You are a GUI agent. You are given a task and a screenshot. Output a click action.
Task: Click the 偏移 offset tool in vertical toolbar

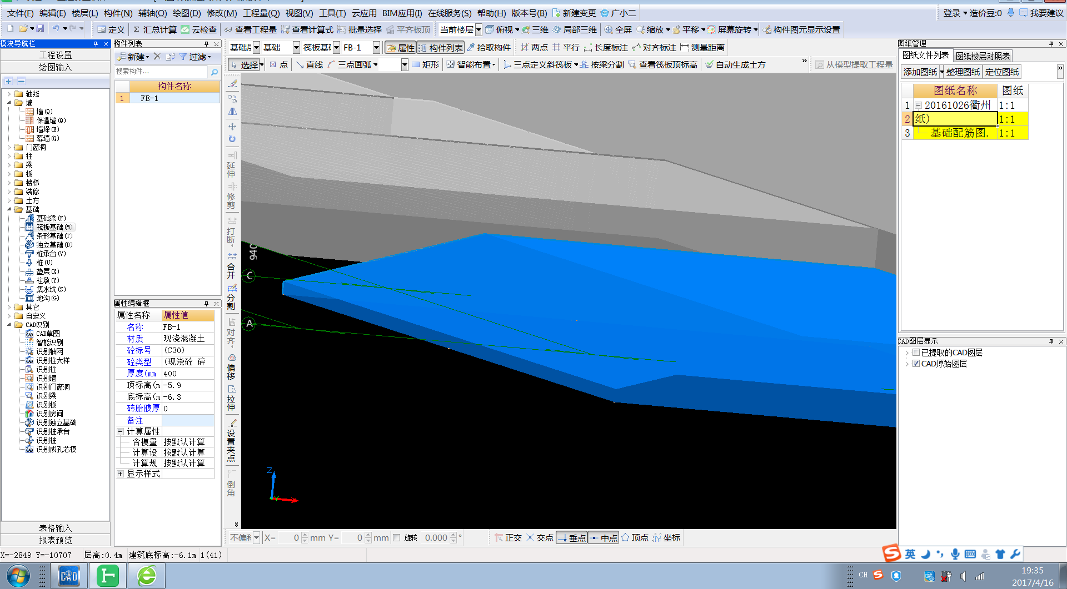[232, 367]
